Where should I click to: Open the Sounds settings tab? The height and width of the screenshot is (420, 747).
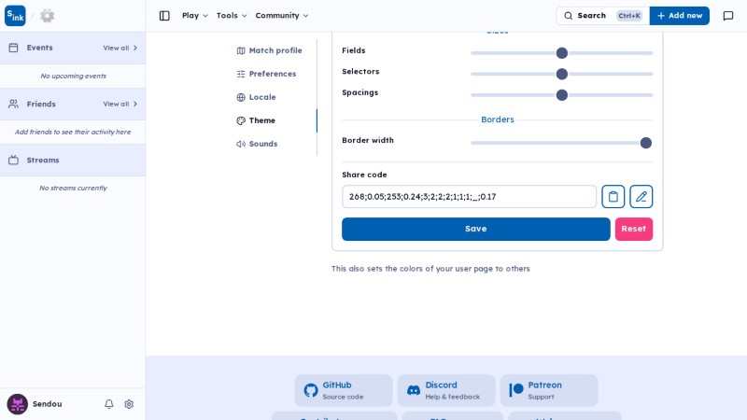258,144
